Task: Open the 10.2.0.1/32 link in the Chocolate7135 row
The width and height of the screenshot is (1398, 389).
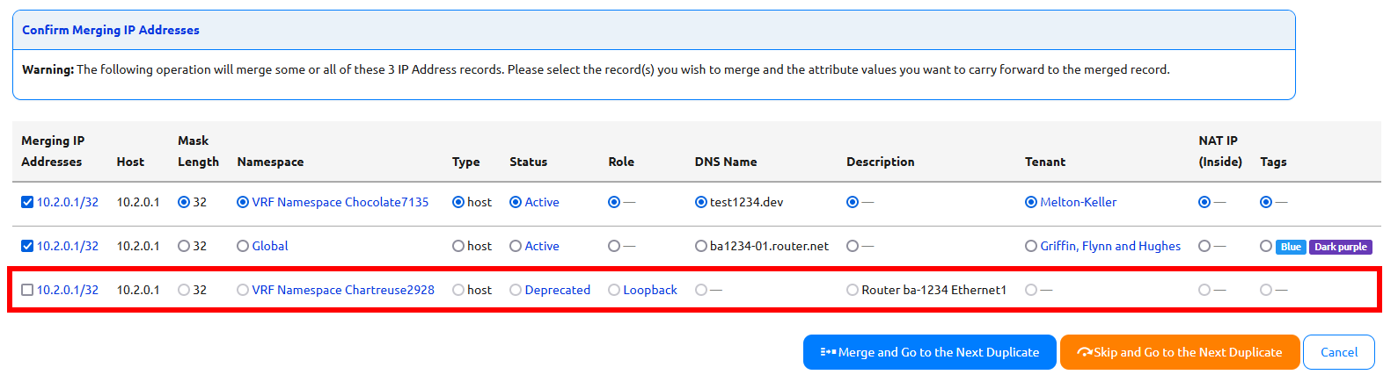Action: click(68, 202)
